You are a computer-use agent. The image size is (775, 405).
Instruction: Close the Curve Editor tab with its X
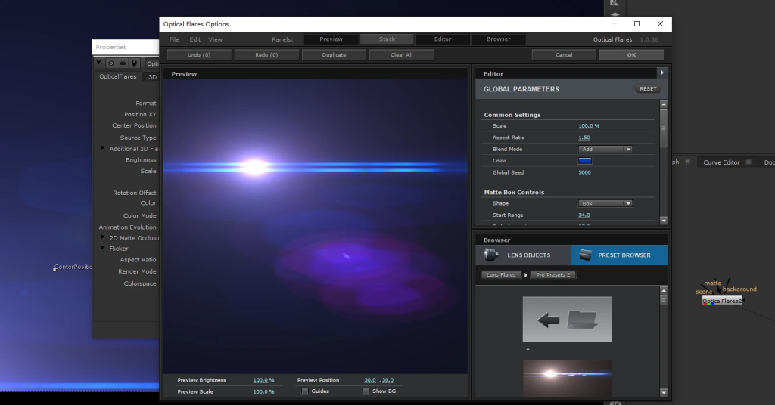[748, 162]
